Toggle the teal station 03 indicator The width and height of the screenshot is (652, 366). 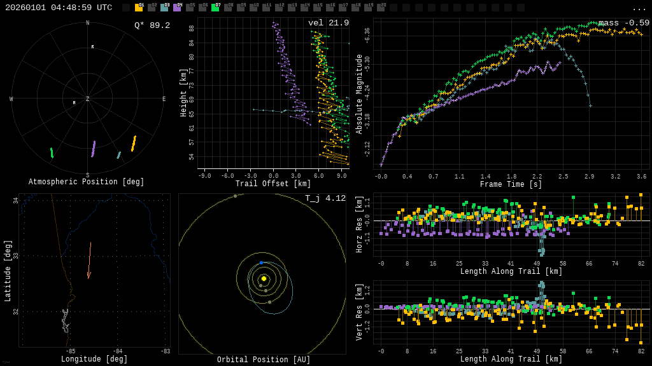point(164,8)
